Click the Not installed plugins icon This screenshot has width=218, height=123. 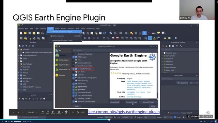[57, 60]
